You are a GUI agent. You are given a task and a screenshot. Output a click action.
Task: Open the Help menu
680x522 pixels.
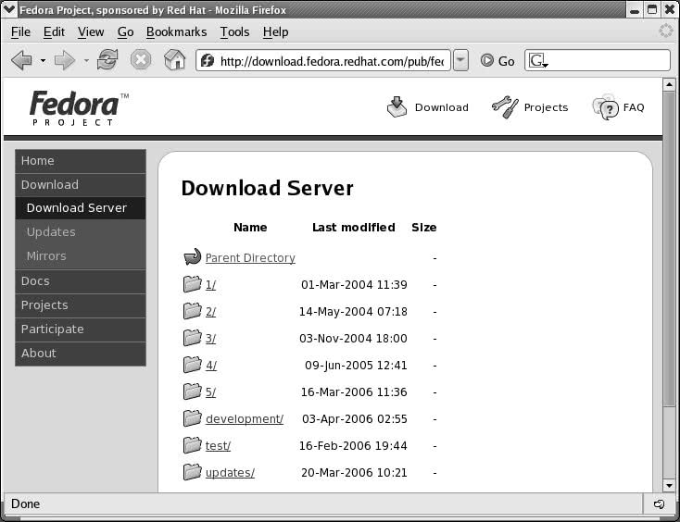tap(275, 32)
